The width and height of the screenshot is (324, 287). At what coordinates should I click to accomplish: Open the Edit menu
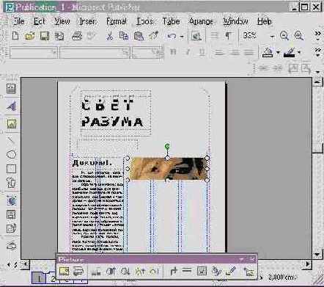(40, 21)
